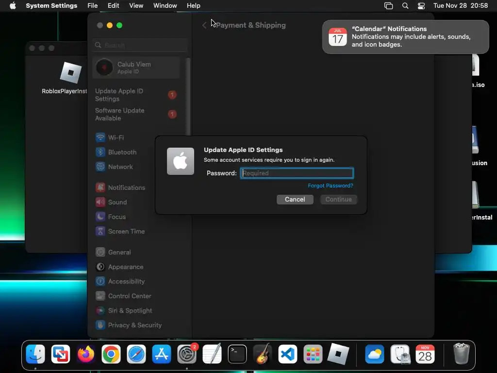Open the System Settings menu
Image resolution: width=497 pixels, height=373 pixels.
pyautogui.click(x=51, y=6)
